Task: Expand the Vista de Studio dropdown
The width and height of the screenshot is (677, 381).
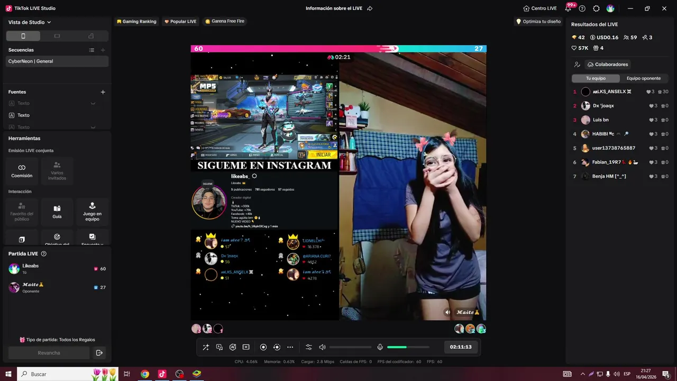Action: (30, 22)
